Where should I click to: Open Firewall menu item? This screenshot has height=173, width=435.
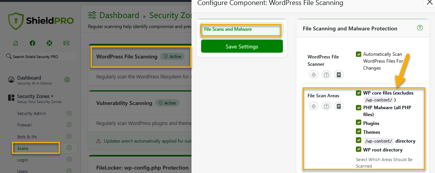(x=24, y=125)
